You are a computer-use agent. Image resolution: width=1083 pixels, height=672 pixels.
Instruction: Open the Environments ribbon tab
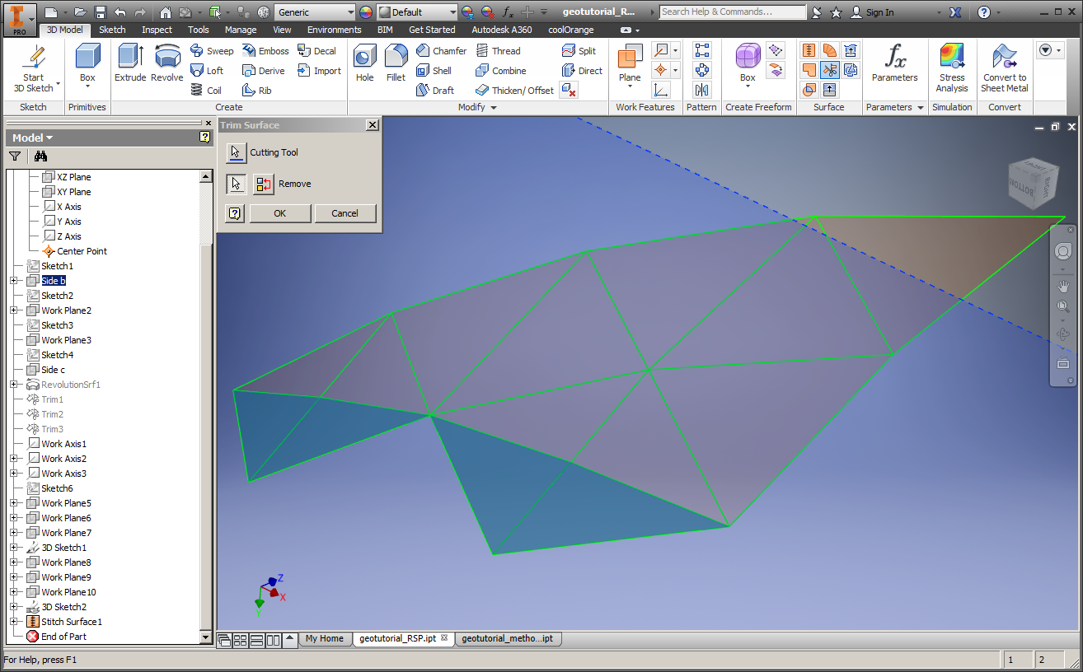(x=335, y=30)
